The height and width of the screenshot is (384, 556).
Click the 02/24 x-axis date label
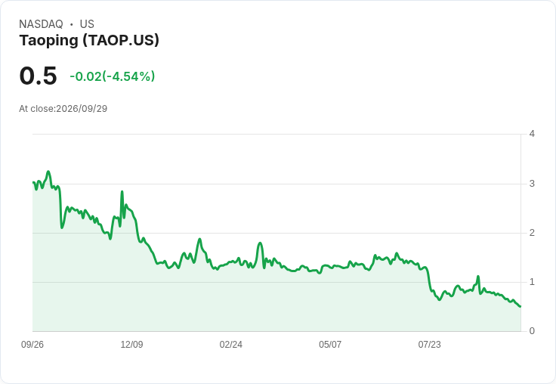coord(231,344)
